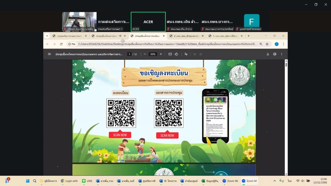Download the PDF file
This screenshot has height=186, width=331.
268,54
